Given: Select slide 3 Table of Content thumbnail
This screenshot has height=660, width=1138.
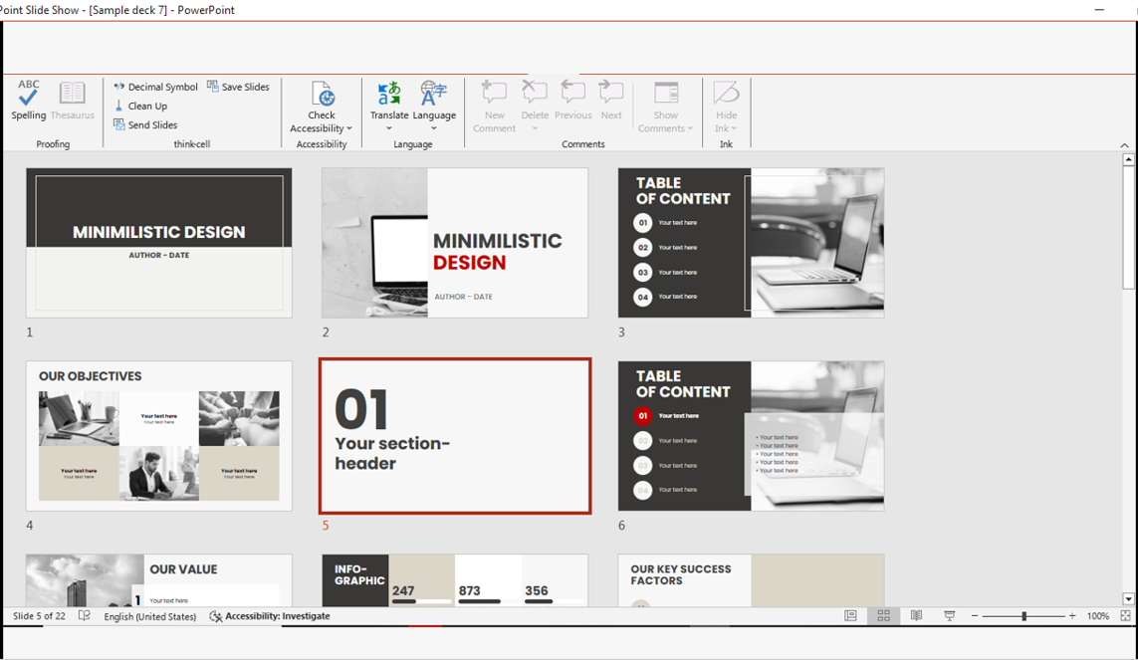Looking at the screenshot, I should pyautogui.click(x=751, y=243).
